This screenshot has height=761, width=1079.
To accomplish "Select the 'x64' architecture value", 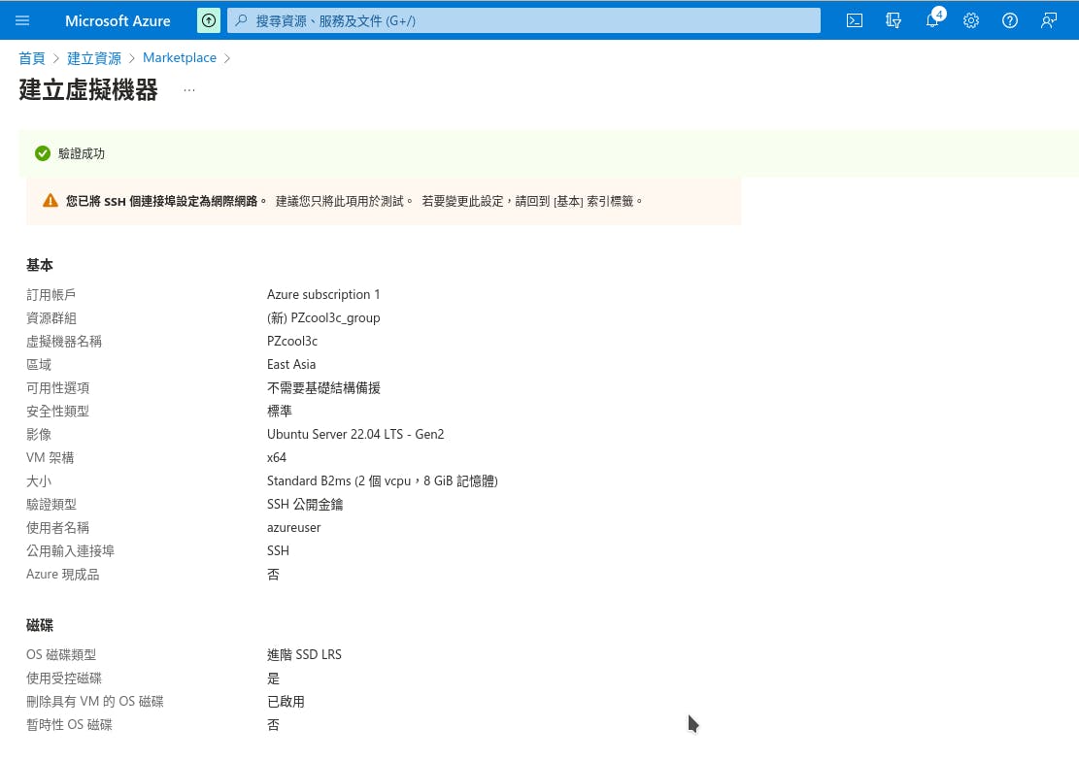I will (277, 457).
